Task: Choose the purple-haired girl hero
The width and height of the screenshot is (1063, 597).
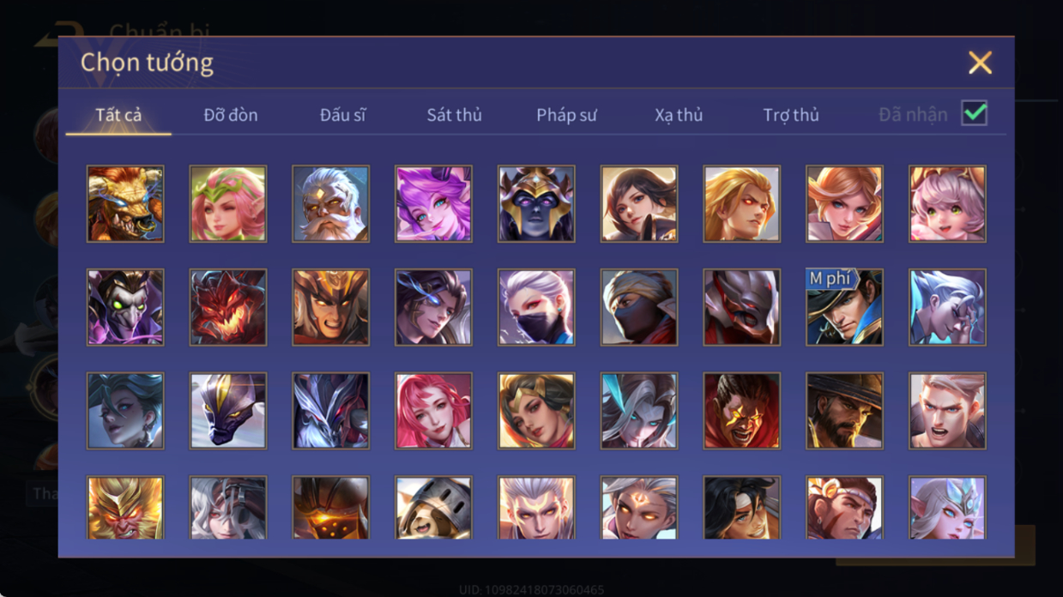Action: [433, 204]
